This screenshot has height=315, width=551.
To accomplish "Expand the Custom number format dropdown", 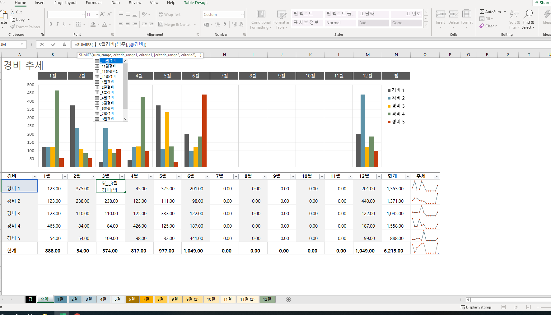I will 242,15.
